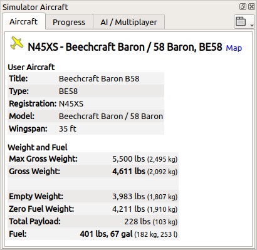Close the Simulator Aircraft dock panel
Image resolution: width=257 pixels, height=250 pixels.
(251, 7)
